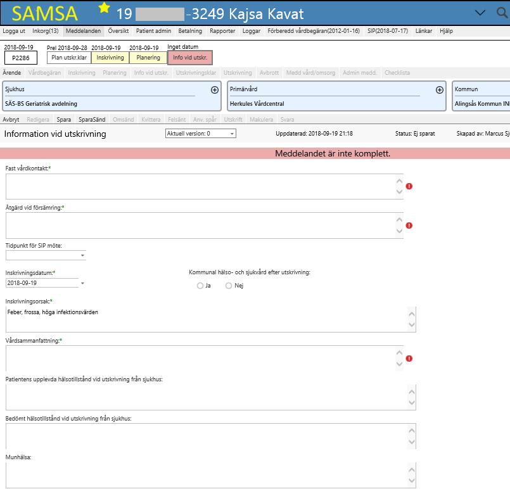Screen dimensions: 510x489
Task: Open the Betalning menu
Action: click(190, 31)
